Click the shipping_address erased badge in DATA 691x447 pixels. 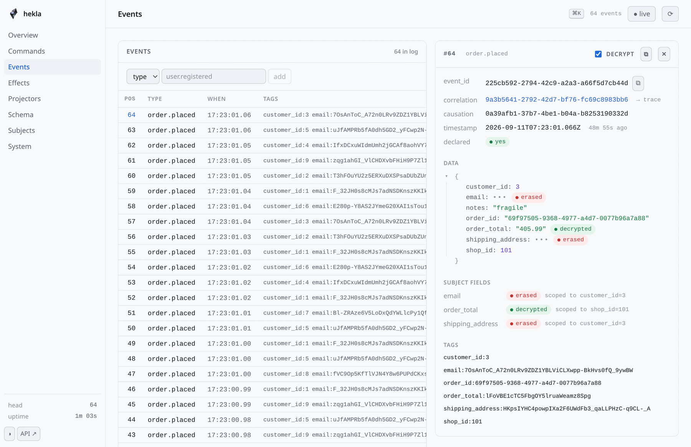coord(570,240)
